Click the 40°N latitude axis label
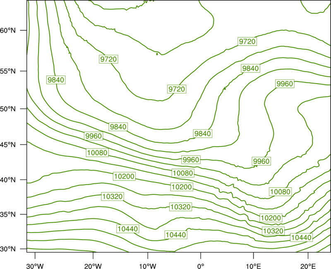 (8, 180)
